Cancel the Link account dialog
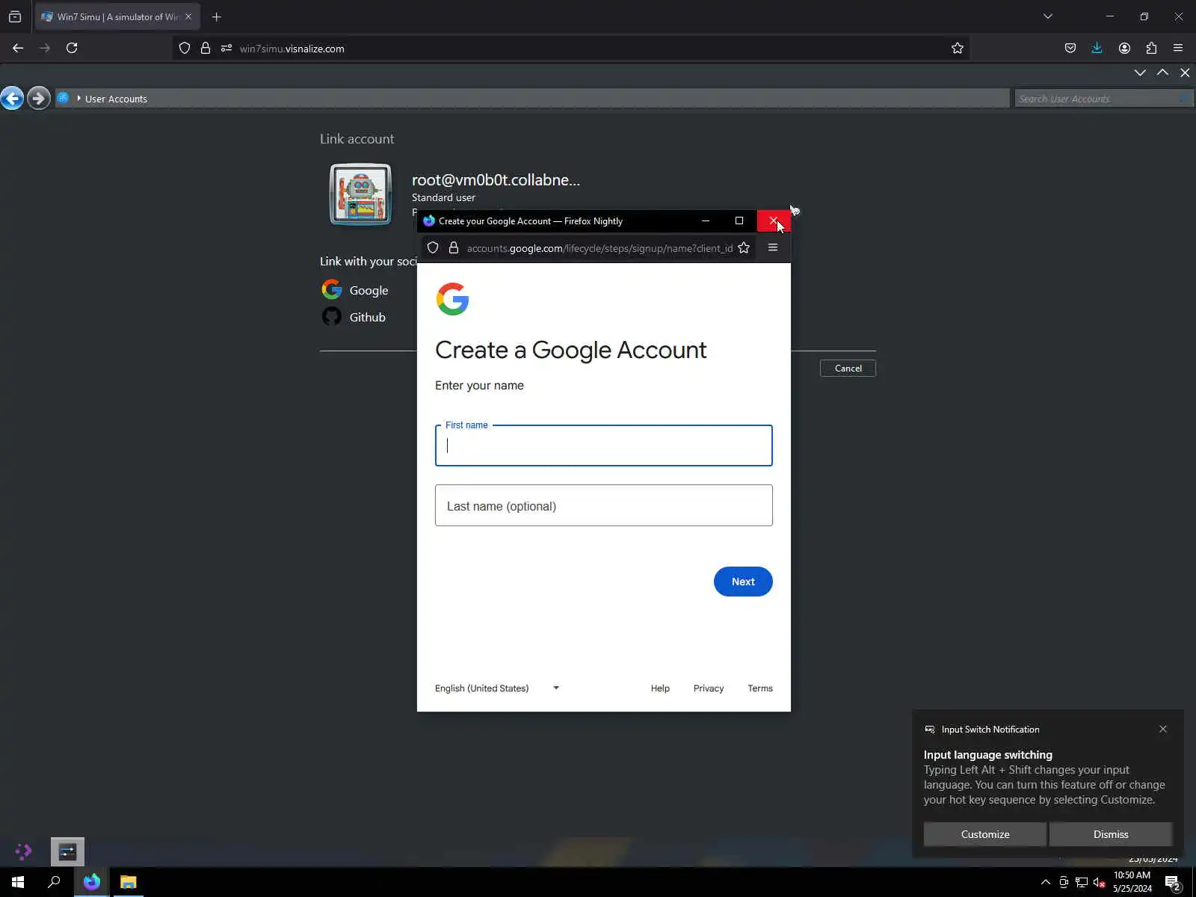Viewport: 1196px width, 897px height. (x=848, y=369)
